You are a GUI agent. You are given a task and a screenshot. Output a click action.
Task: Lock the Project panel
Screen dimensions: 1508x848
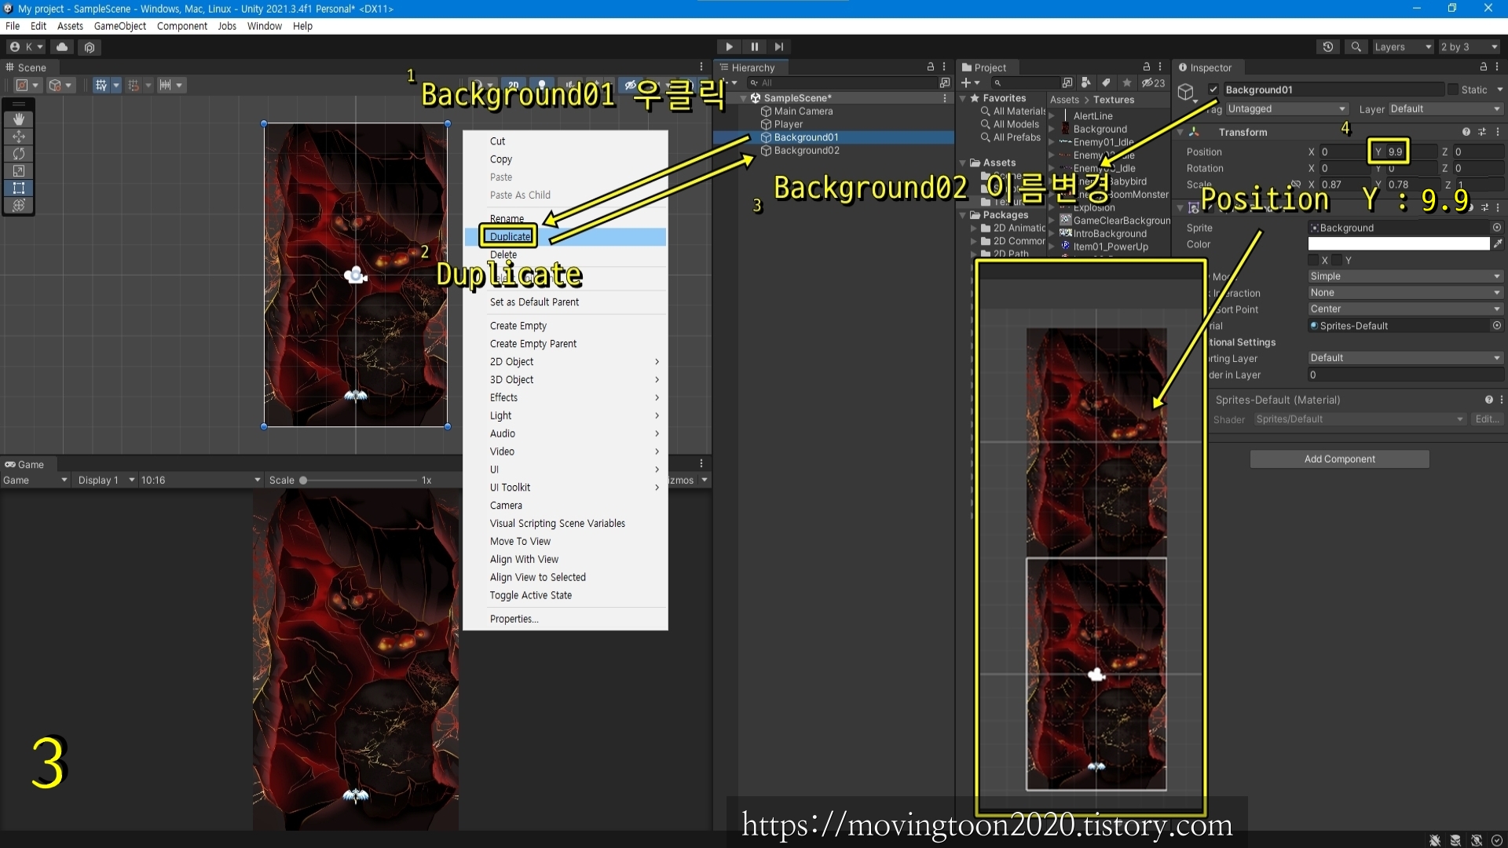point(1146,68)
